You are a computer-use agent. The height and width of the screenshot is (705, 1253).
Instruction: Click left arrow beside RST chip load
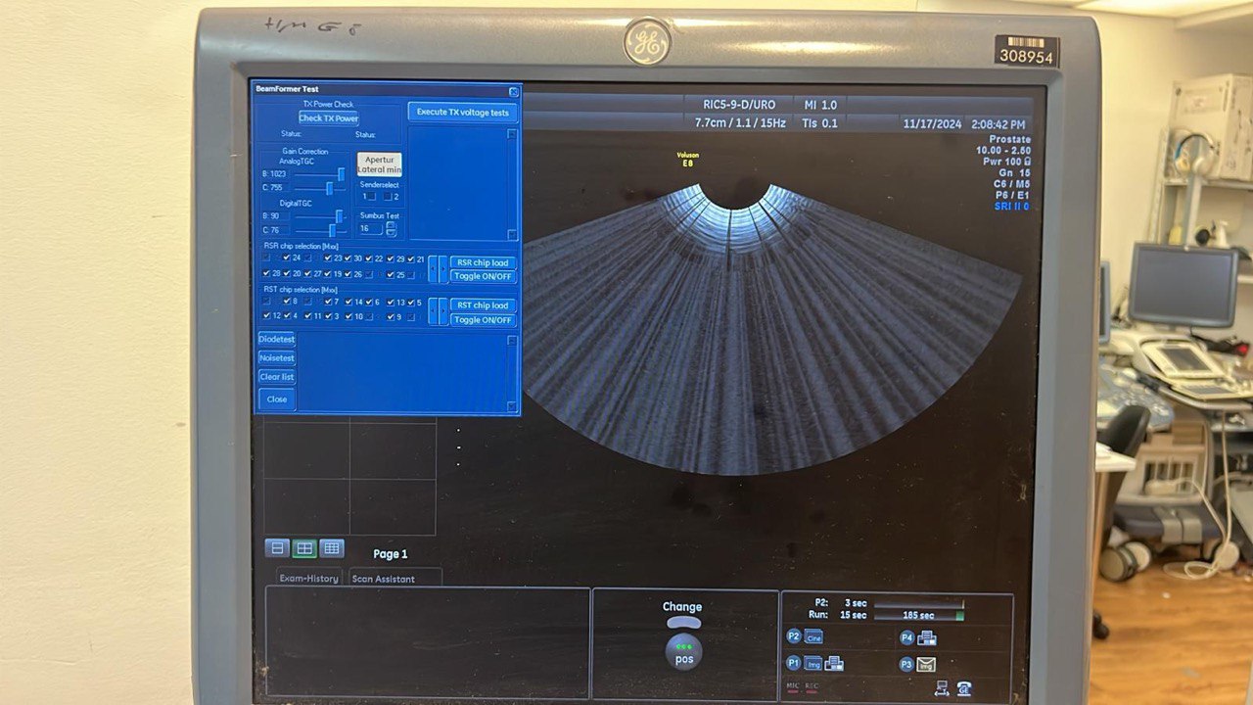[x=434, y=311]
